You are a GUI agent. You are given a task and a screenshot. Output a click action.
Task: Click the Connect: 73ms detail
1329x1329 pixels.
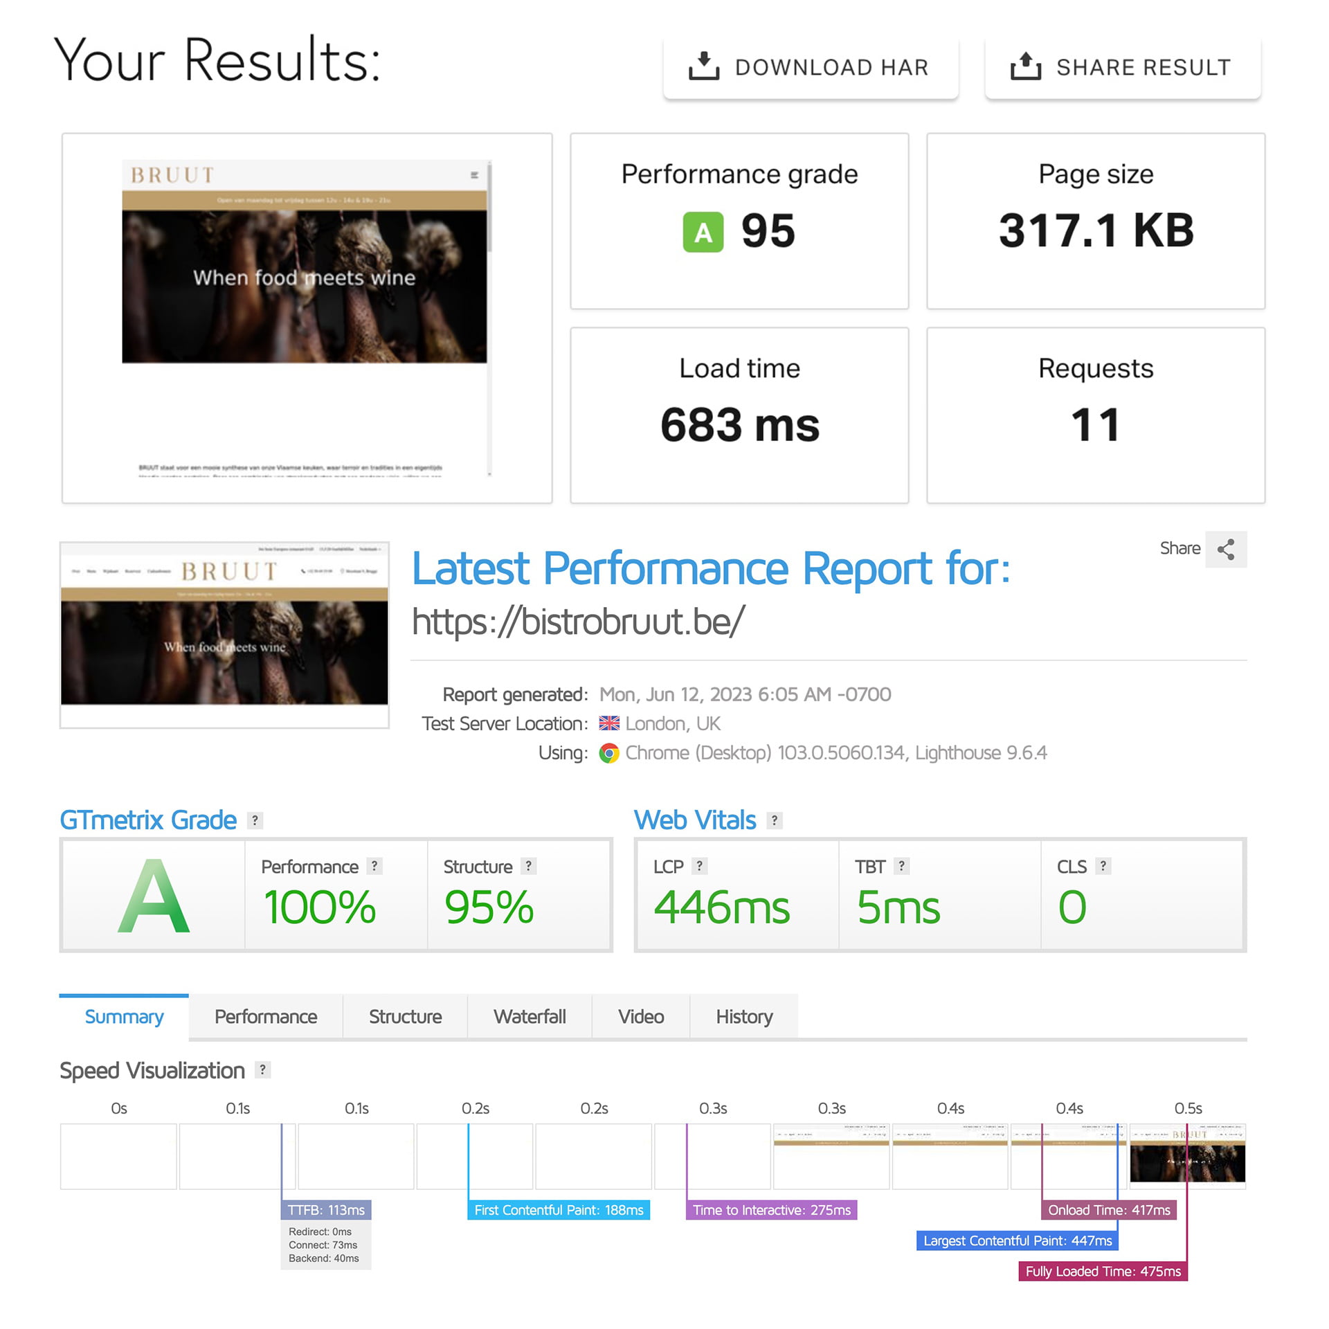click(x=323, y=1245)
